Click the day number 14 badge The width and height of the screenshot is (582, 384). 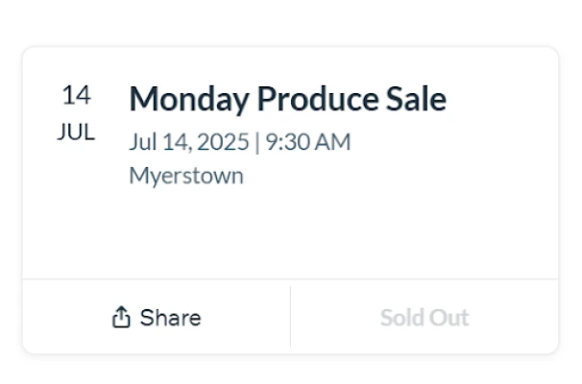(76, 95)
